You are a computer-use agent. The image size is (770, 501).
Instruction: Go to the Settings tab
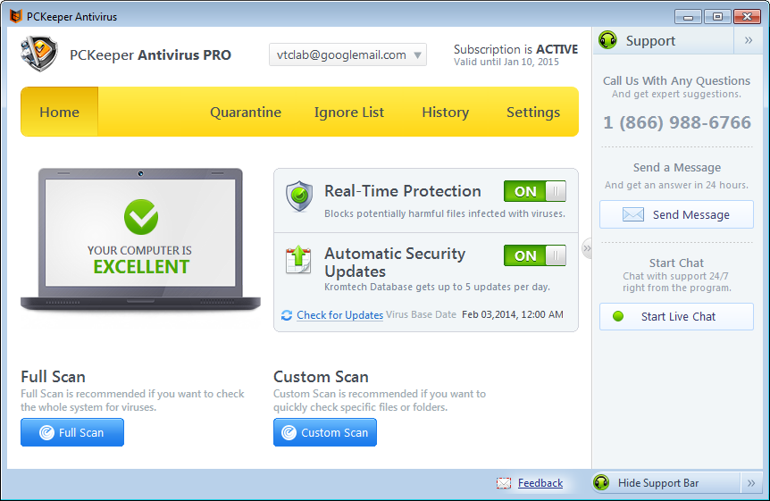pos(533,113)
